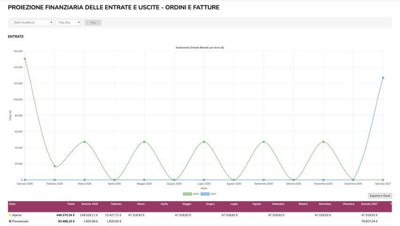Click the blue Gennaio 2027 data point
Viewport: 400px width, 226px height.
[383, 78]
